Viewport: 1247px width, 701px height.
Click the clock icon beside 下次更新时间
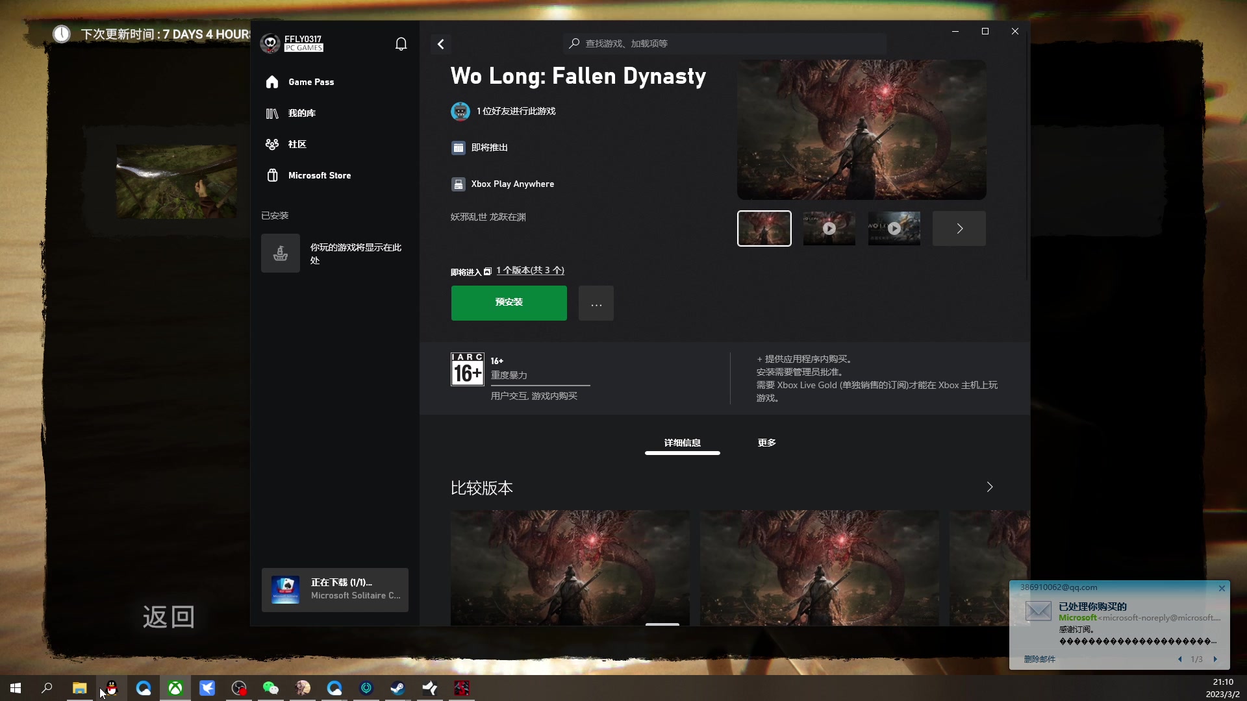tap(62, 34)
